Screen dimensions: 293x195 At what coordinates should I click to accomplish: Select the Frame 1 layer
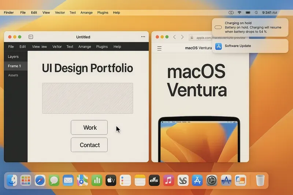tap(16, 66)
